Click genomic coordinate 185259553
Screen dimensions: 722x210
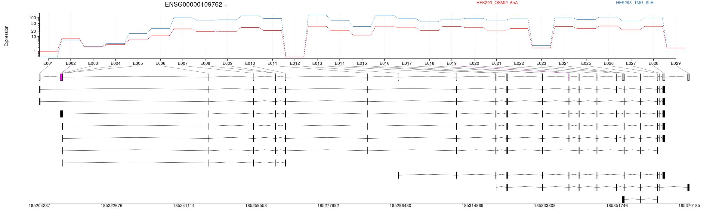(256, 206)
